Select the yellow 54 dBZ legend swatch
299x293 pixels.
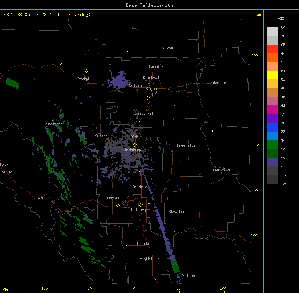(273, 75)
